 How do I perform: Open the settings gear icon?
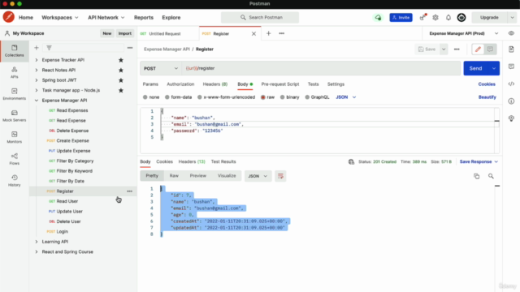[x=435, y=18]
